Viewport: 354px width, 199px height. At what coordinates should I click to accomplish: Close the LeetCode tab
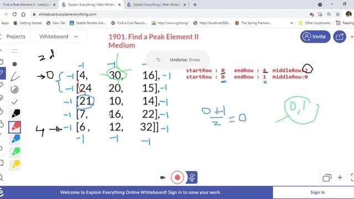tap(54, 4)
